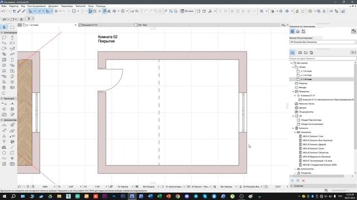Expand the Компоненты tree node
The width and height of the screenshot is (357, 200).
click(295, 169)
